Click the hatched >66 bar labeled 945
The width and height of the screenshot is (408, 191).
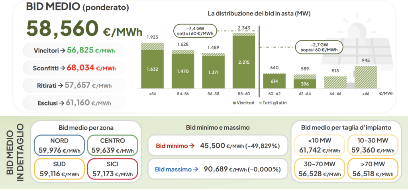[365, 77]
